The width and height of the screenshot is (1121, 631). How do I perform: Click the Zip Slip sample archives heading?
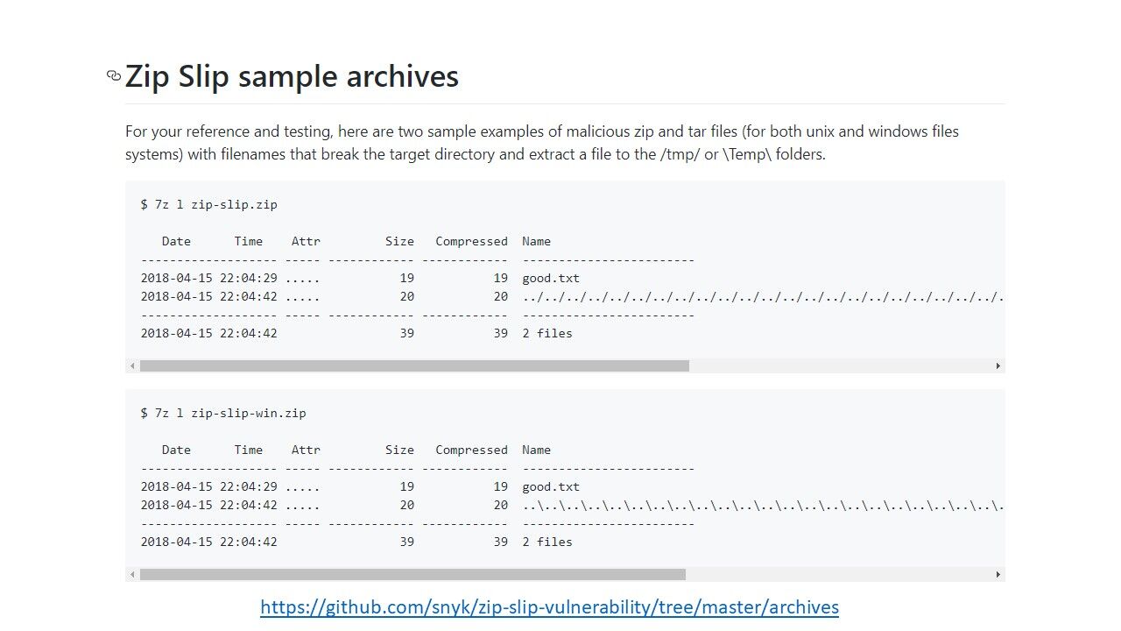click(x=292, y=76)
